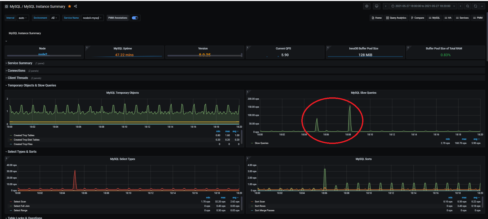The width and height of the screenshot is (488, 219).
Task: Open the Interval auto dropdown
Action: point(23,18)
